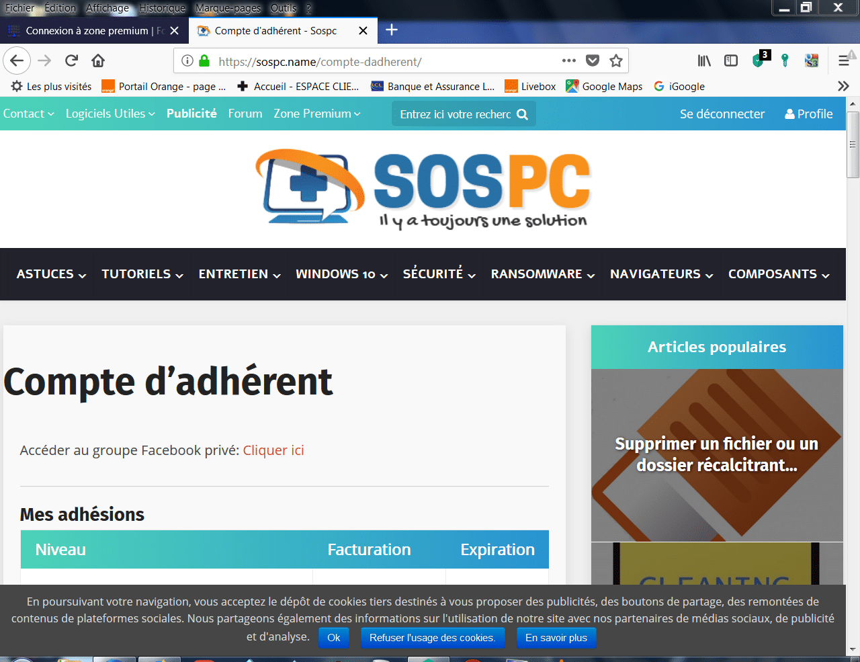Screen dimensions: 860x662
Task: Save page to Pocket icon
Action: coord(592,61)
